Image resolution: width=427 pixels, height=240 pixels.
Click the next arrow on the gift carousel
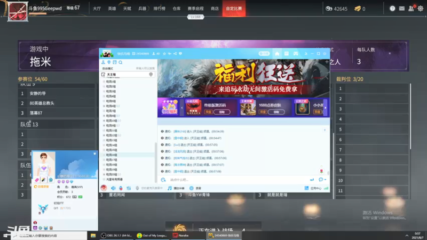325,108
